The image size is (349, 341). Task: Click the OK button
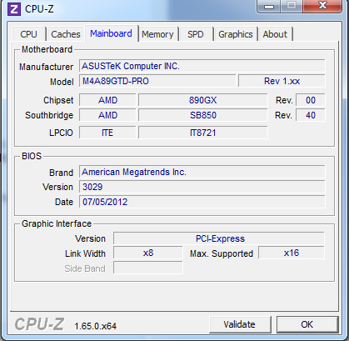pyautogui.click(x=307, y=324)
